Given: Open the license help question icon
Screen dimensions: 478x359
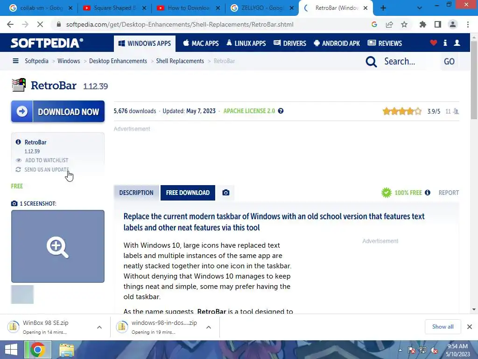Looking at the screenshot, I should pyautogui.click(x=281, y=111).
